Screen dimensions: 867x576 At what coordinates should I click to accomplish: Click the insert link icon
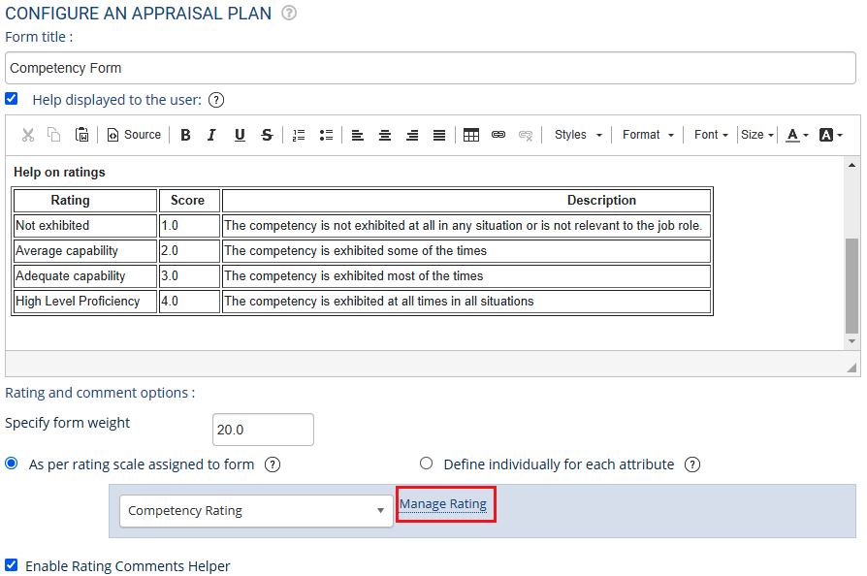pos(498,136)
